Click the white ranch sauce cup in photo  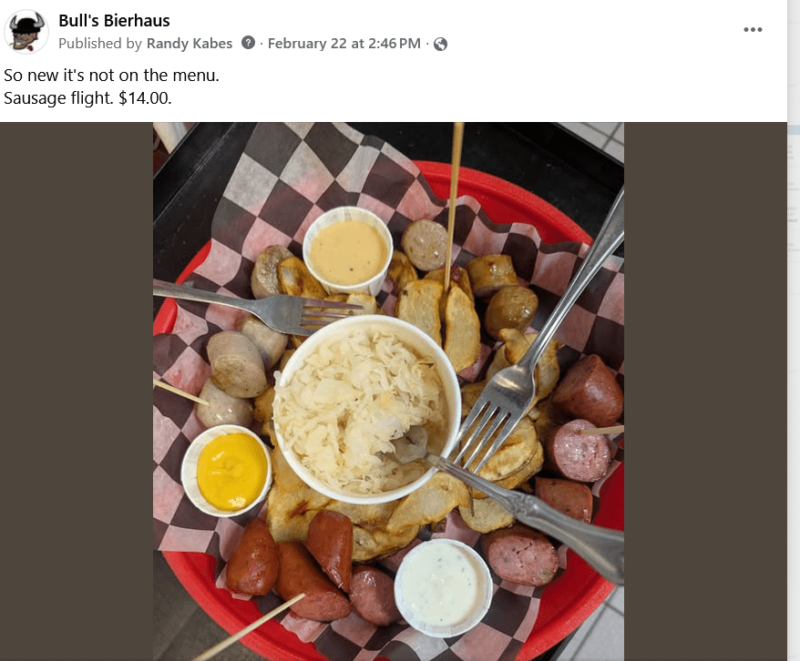[x=443, y=587]
